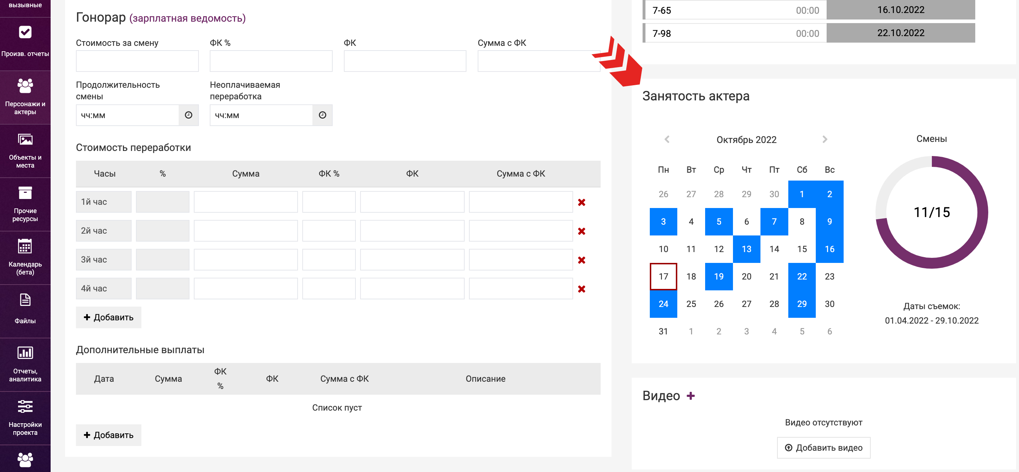Image resolution: width=1019 pixels, height=472 pixels.
Task: Focus the ФК % field at top
Action: tap(271, 61)
